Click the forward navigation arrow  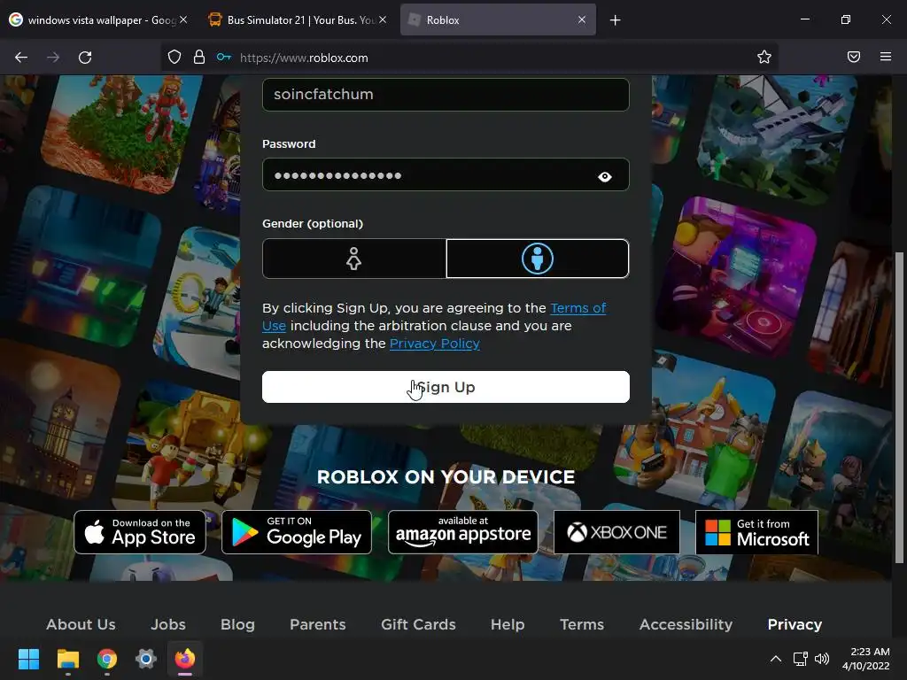pos(53,58)
